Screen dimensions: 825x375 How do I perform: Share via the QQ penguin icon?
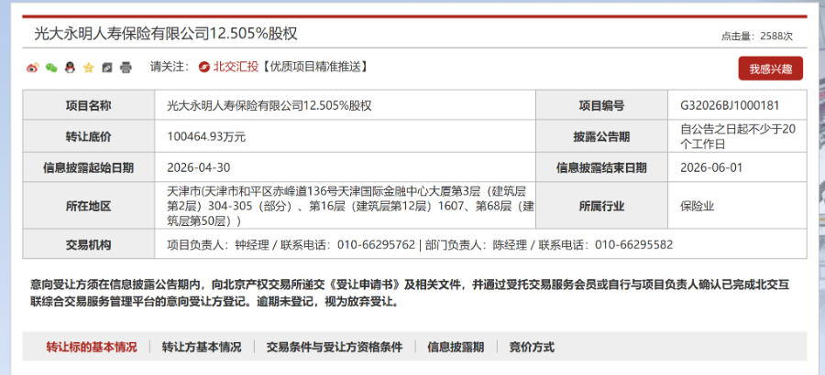[70, 68]
